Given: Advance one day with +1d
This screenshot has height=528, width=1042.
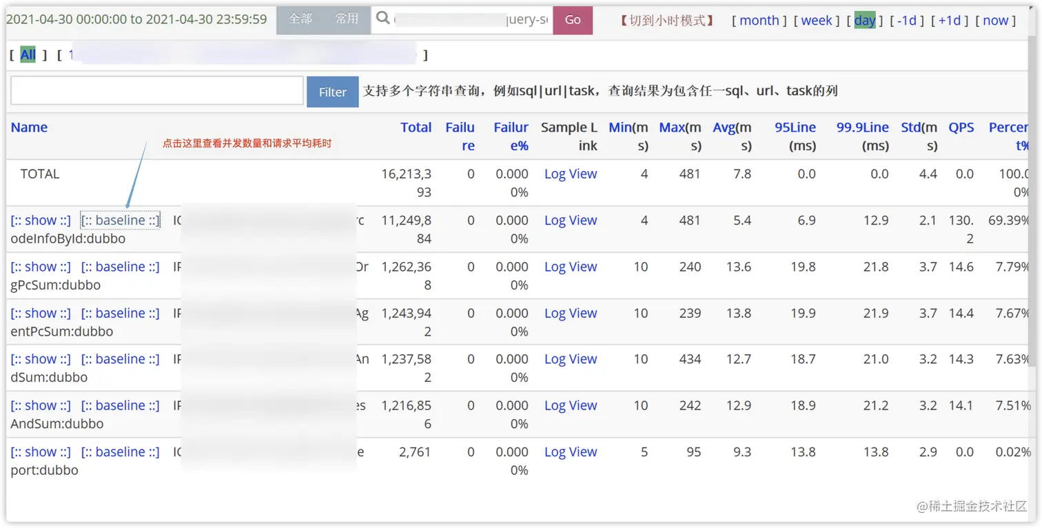Looking at the screenshot, I should coord(950,21).
